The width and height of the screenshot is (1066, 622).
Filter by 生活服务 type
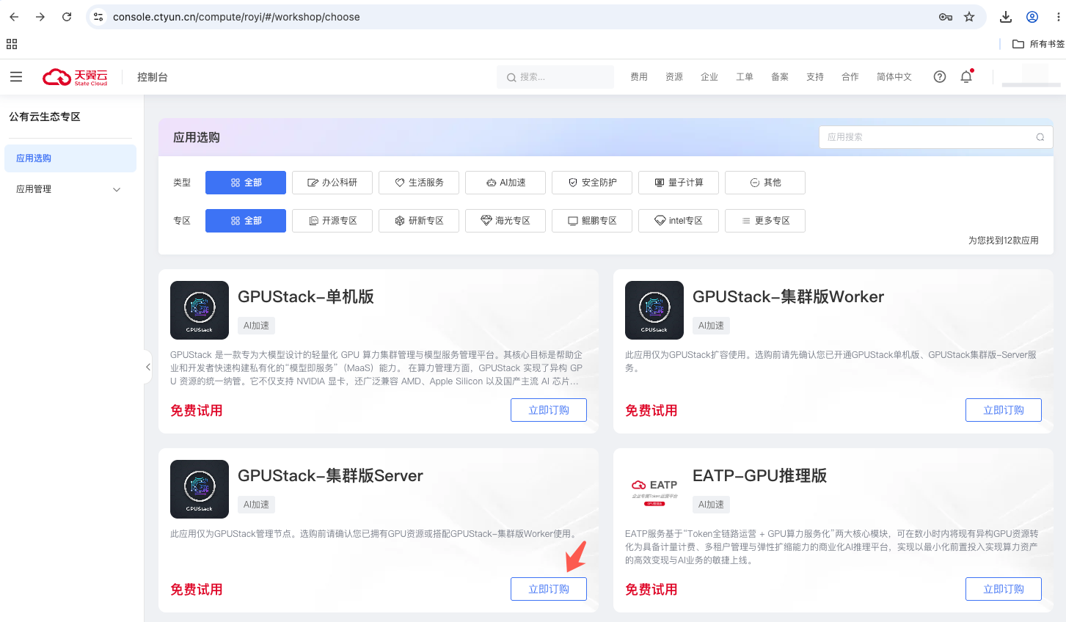pos(419,183)
